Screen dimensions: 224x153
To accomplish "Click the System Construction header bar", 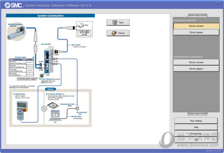I will point(50,16).
